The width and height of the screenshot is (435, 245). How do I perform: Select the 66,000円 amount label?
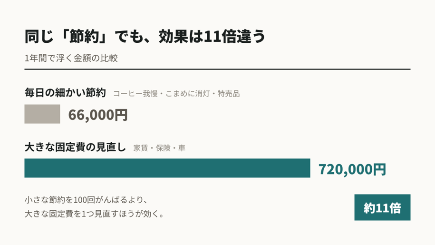[x=98, y=115]
